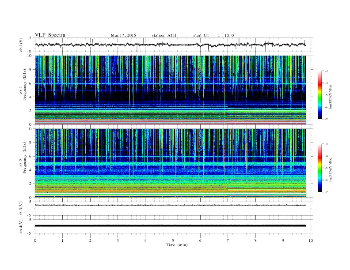This screenshot has width=350, height=270.
Task: Click the "station=ATH" label
Action: click(164, 35)
